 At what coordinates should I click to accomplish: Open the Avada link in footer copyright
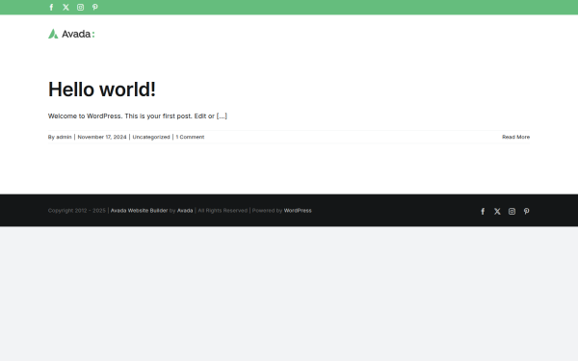tap(185, 210)
